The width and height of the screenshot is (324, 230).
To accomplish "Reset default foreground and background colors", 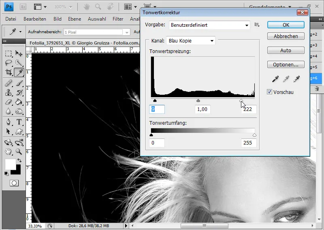I will coord(6,173).
